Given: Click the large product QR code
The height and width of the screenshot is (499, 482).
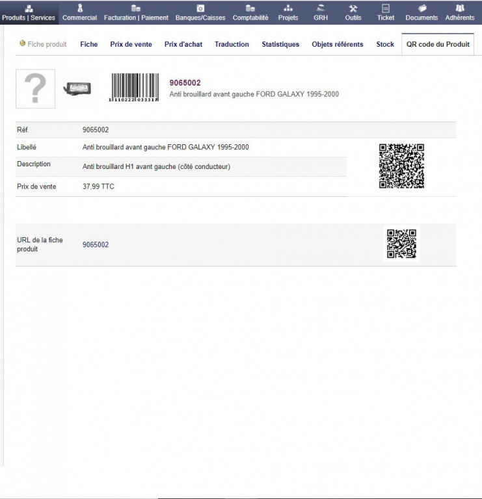Looking at the screenshot, I should [x=401, y=166].
